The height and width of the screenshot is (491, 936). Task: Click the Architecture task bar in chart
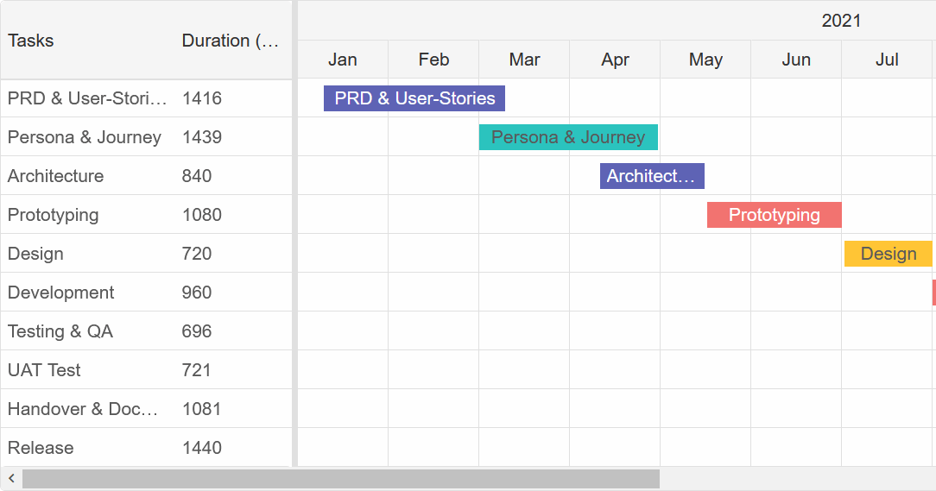pyautogui.click(x=652, y=176)
